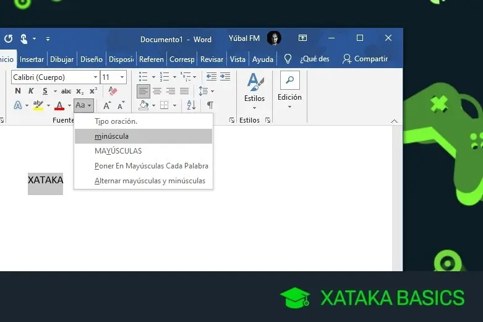Toggle underline (S) formatting
483x322 pixels.
tap(45, 91)
